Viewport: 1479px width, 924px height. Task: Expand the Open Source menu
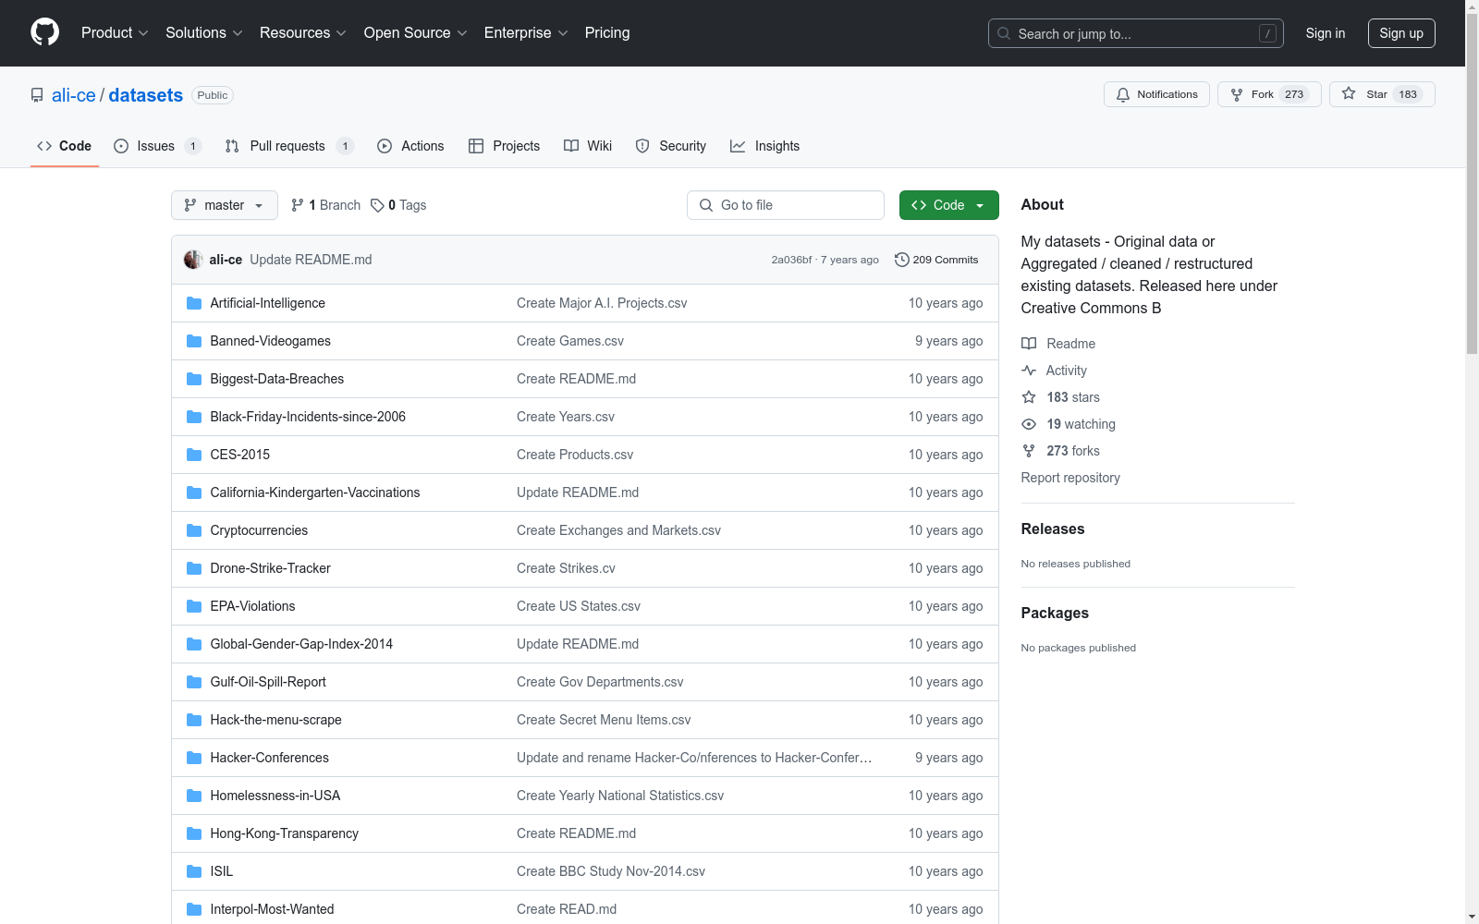pyautogui.click(x=416, y=33)
